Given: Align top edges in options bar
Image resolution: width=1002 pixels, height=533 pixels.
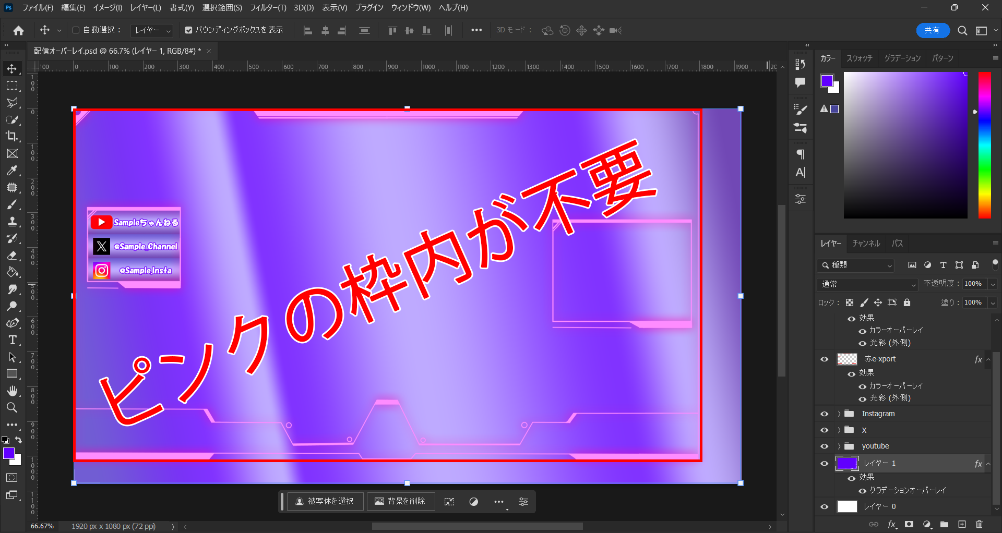Looking at the screenshot, I should point(392,30).
